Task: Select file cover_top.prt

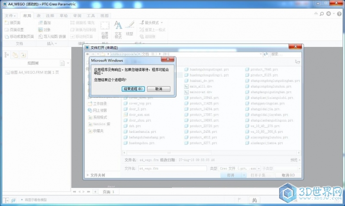Action: click(x=138, y=103)
